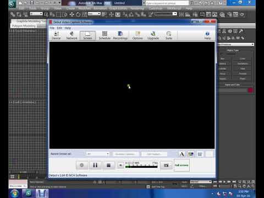Open Debut Options dialog

pos(137,36)
